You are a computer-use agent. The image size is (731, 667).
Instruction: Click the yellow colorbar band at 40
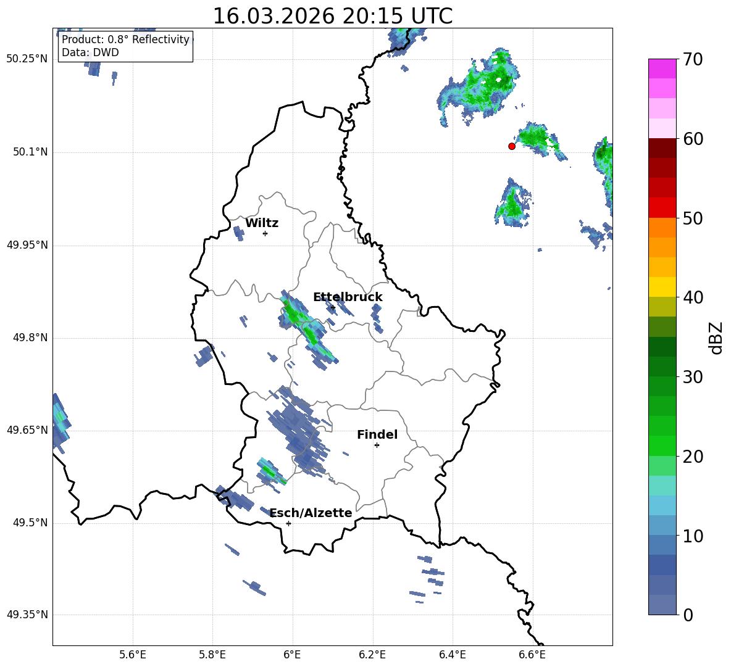click(x=662, y=287)
